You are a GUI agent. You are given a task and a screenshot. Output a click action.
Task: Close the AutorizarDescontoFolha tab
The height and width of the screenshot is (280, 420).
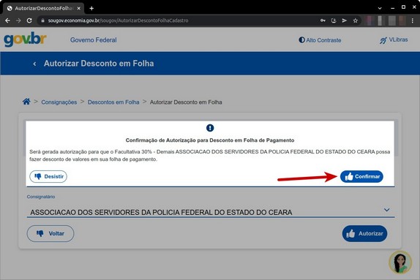pyautogui.click(x=79, y=8)
